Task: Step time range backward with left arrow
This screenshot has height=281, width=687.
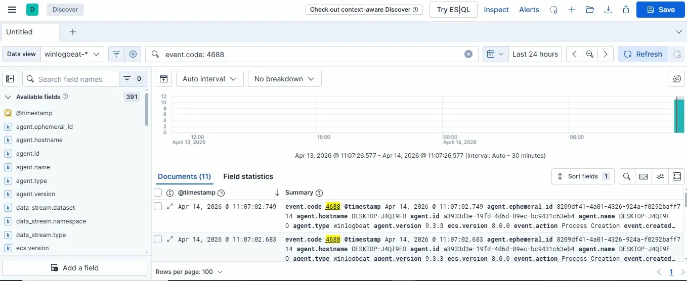Action: click(x=574, y=54)
